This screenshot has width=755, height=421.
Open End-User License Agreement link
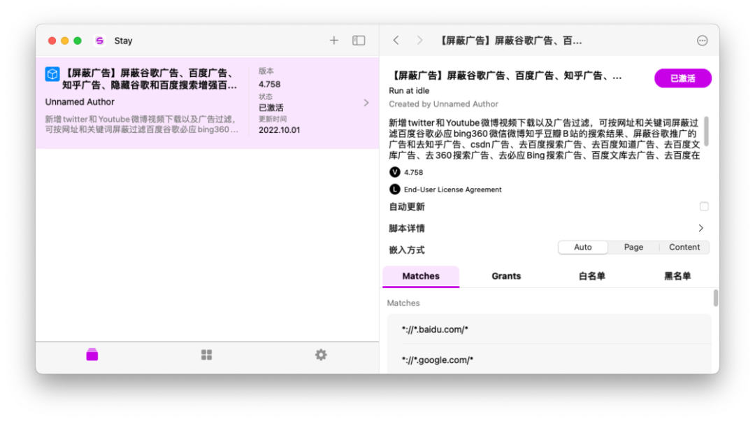[452, 190]
